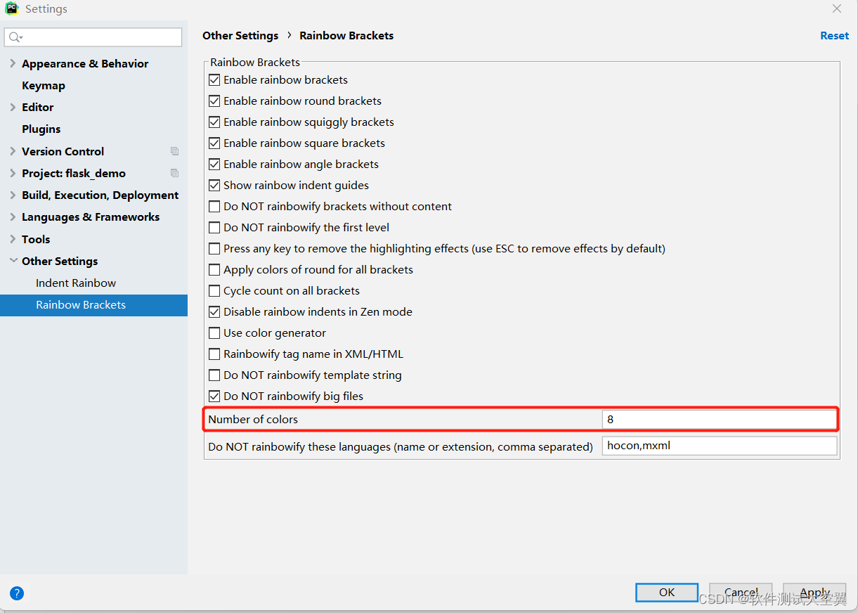Expand Languages & Frameworks section
The height and width of the screenshot is (613, 858).
(x=13, y=217)
